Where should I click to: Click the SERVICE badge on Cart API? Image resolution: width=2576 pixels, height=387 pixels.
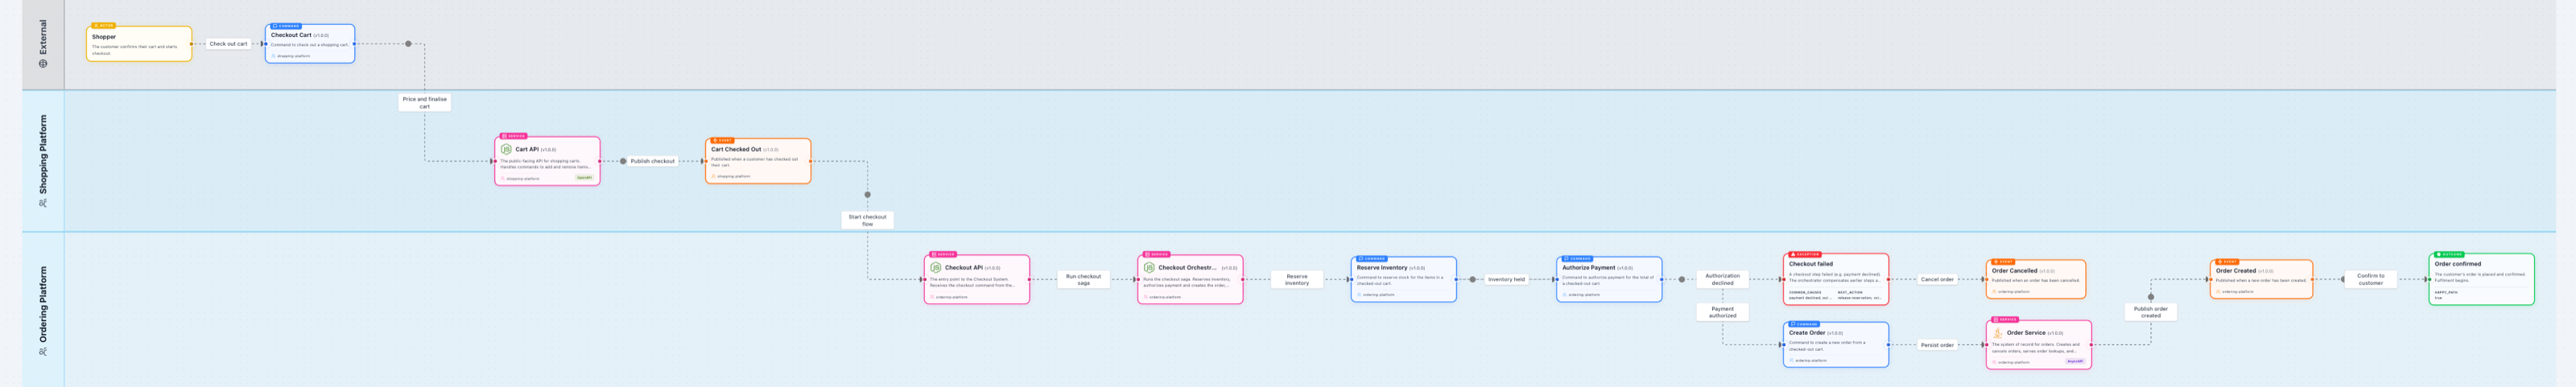point(514,136)
